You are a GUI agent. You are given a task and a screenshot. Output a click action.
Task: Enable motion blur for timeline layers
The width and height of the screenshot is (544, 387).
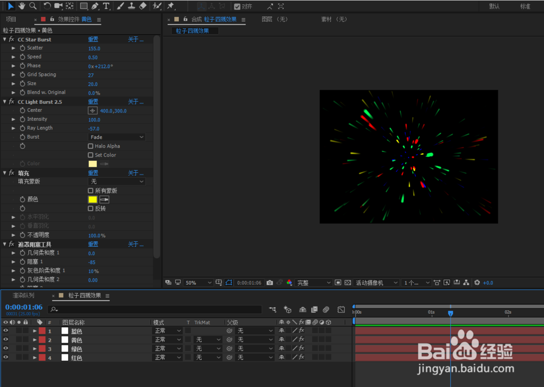(326, 309)
